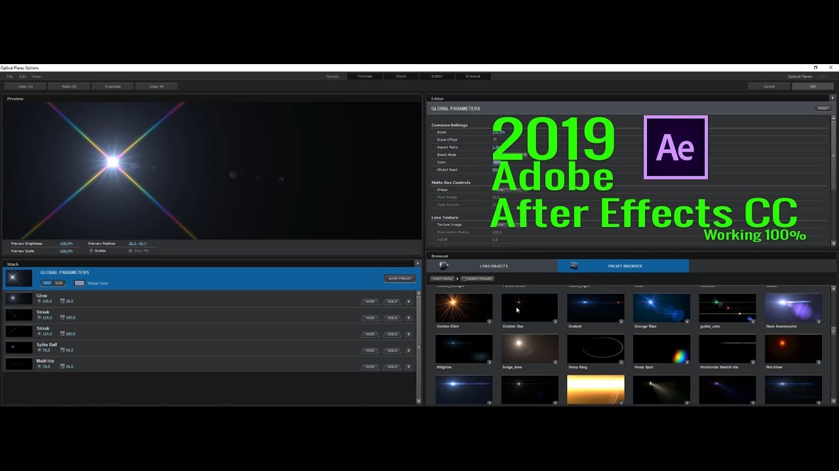Delete the Hoop Ring preset via X
The image size is (839, 471).
coord(621,362)
